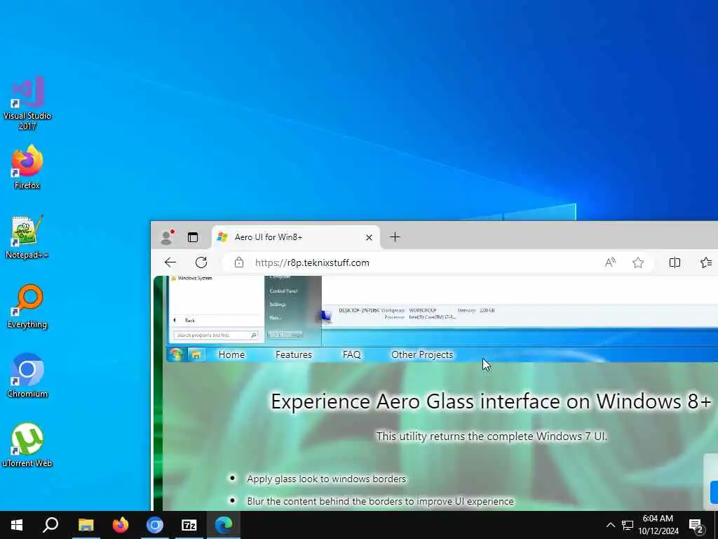Open the Everything search shortcut

pyautogui.click(x=27, y=307)
